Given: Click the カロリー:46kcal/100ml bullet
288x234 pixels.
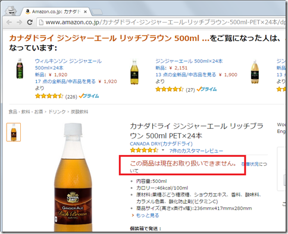Looking at the screenshot, I should [162, 188].
